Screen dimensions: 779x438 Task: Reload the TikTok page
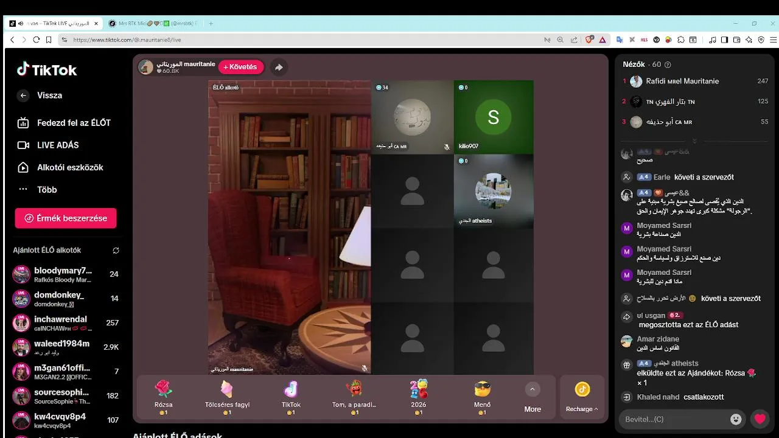click(37, 40)
